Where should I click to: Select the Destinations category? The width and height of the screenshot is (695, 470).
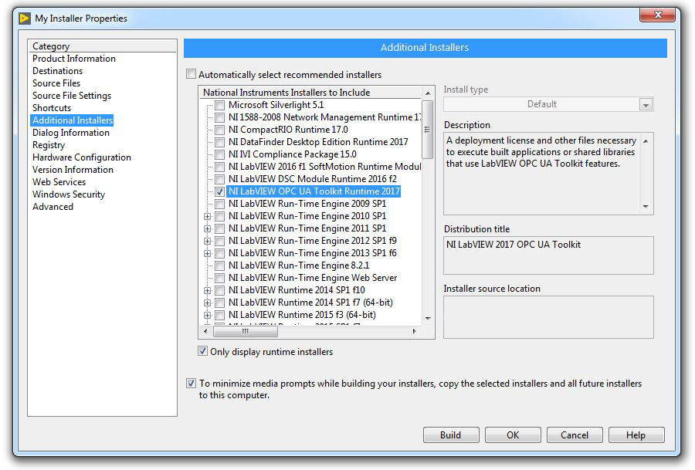point(58,71)
